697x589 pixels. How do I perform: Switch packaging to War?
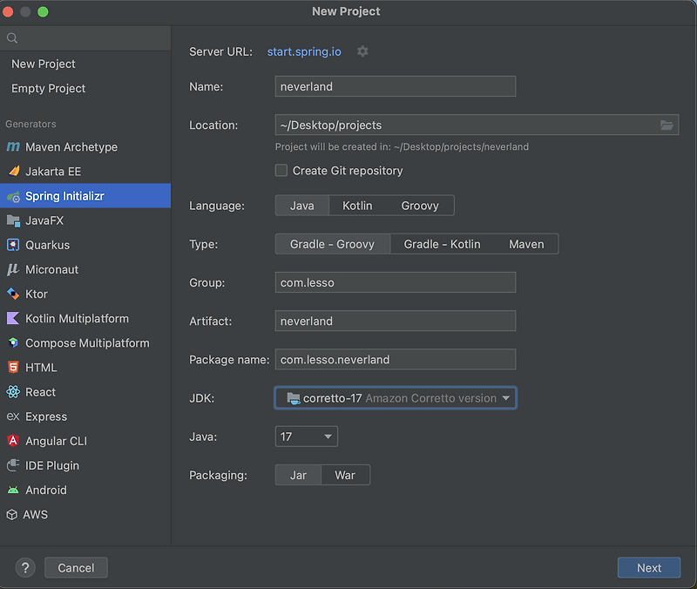(345, 475)
